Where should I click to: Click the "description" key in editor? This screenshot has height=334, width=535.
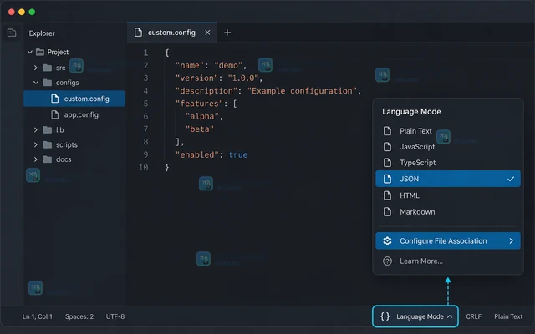pyautogui.click(x=206, y=91)
